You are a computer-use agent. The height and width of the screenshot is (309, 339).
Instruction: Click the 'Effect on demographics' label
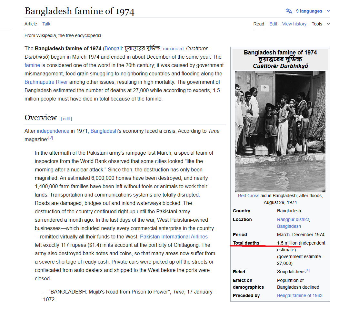pyautogui.click(x=248, y=284)
